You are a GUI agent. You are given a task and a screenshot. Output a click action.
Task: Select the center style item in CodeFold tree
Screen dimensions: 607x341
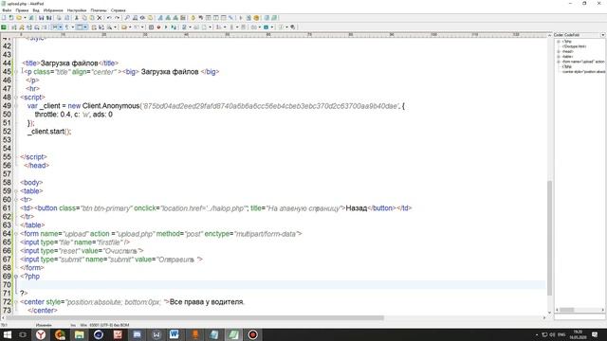pos(584,72)
